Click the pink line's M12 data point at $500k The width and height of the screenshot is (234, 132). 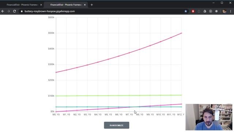[181, 33]
